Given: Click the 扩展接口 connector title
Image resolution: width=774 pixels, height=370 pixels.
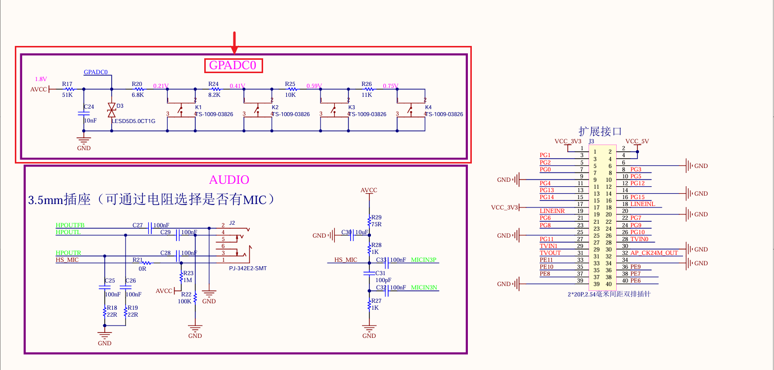Looking at the screenshot, I should click(600, 131).
